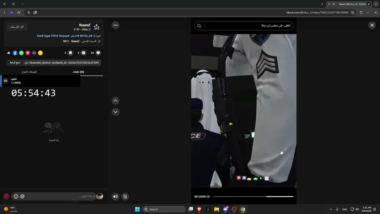Repost the video with the yellow icon
The width and height of the screenshot is (380, 214).
40,53
